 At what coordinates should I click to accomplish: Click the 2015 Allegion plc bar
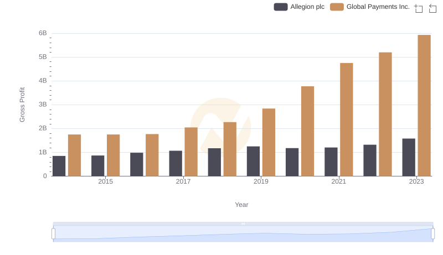coord(98,166)
